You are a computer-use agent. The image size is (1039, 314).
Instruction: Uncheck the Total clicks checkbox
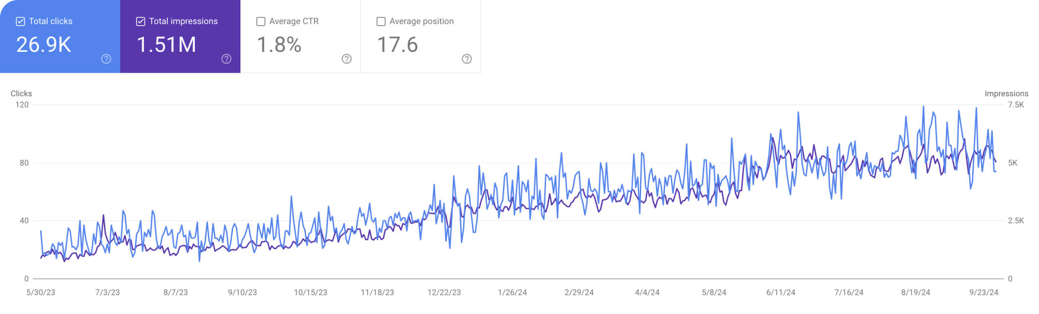point(20,21)
